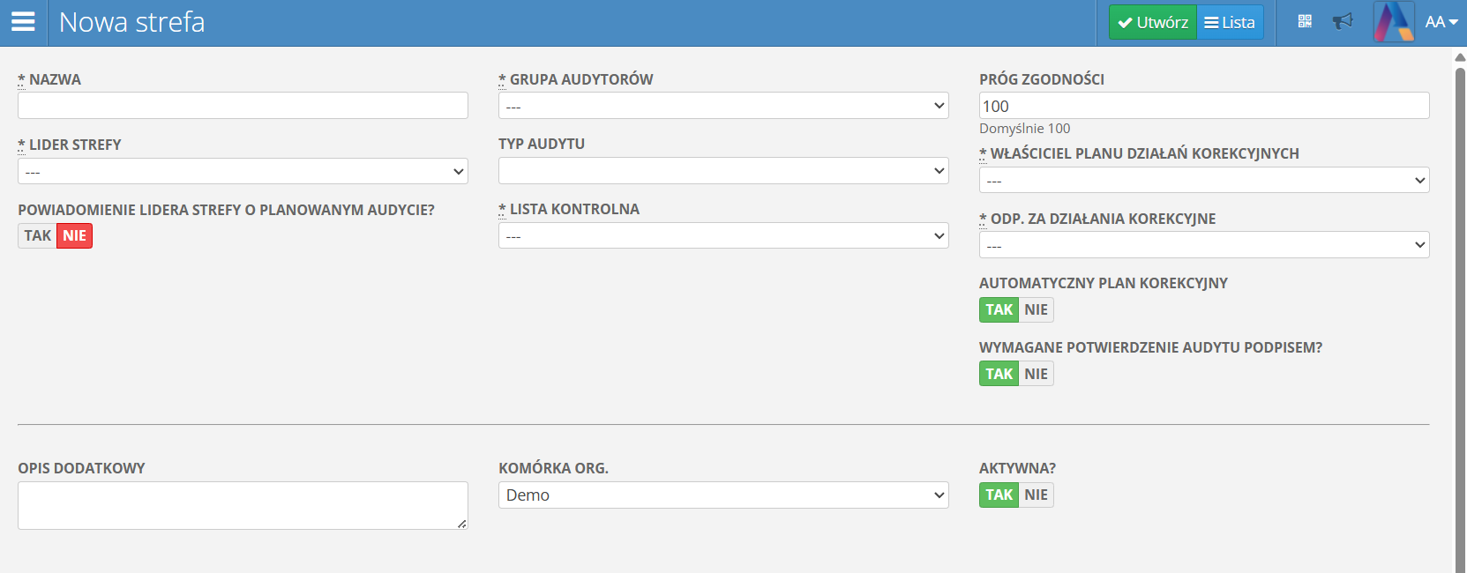Open the hamburger main menu

pos(23,22)
